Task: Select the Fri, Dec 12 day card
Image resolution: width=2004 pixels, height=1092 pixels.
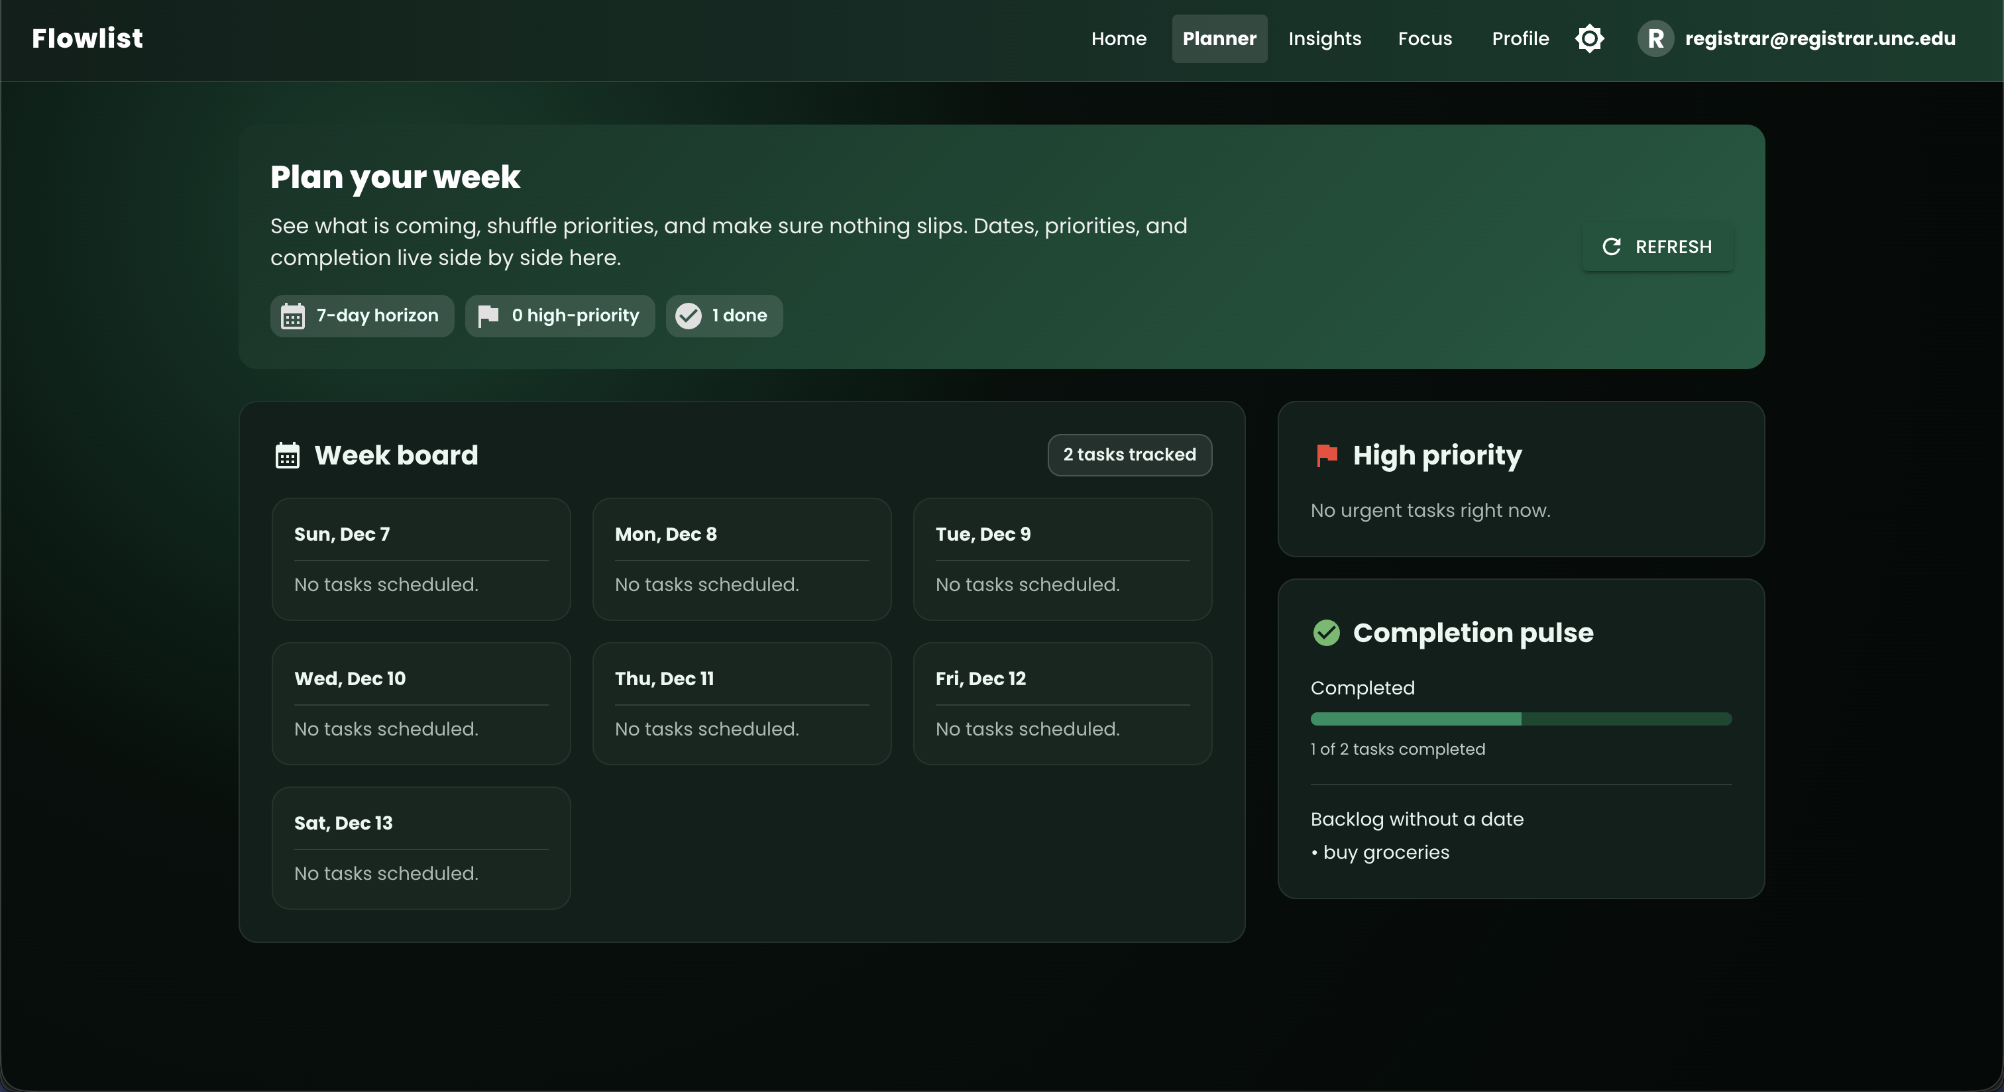Action: coord(1063,703)
